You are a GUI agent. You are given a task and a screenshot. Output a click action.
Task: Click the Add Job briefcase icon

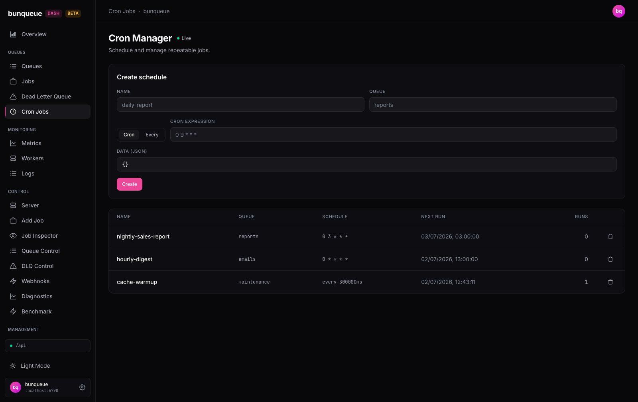[13, 221]
